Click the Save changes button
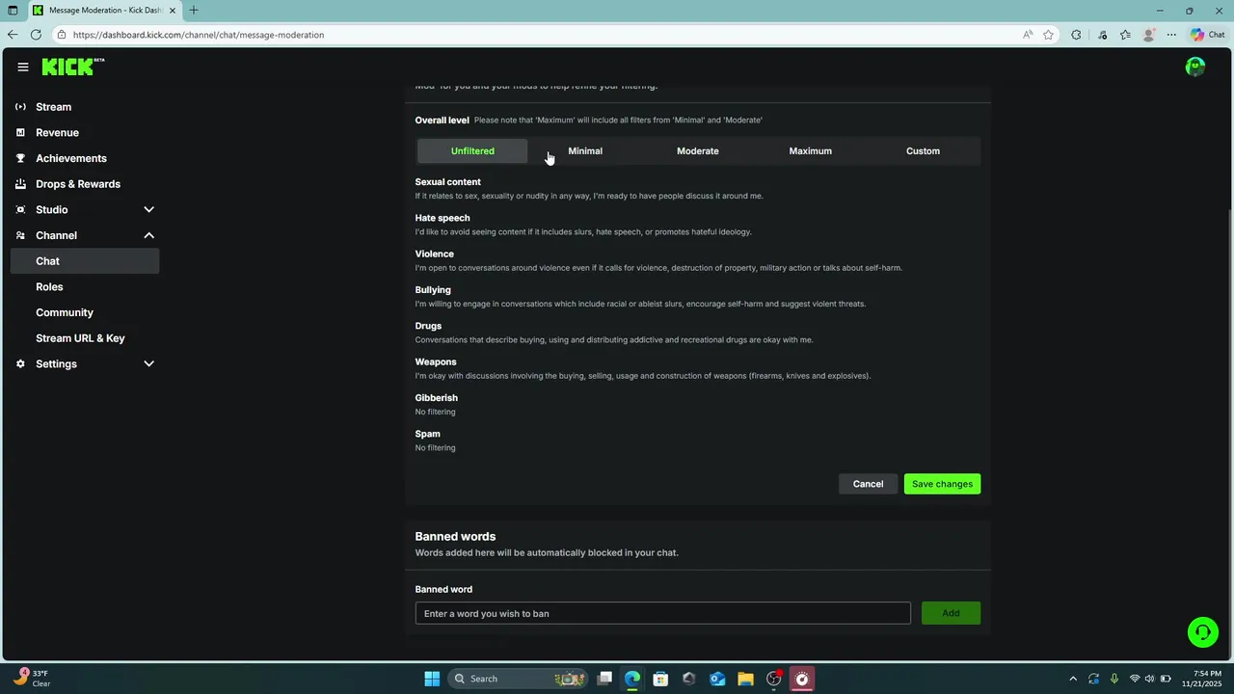1234x694 pixels. click(942, 484)
